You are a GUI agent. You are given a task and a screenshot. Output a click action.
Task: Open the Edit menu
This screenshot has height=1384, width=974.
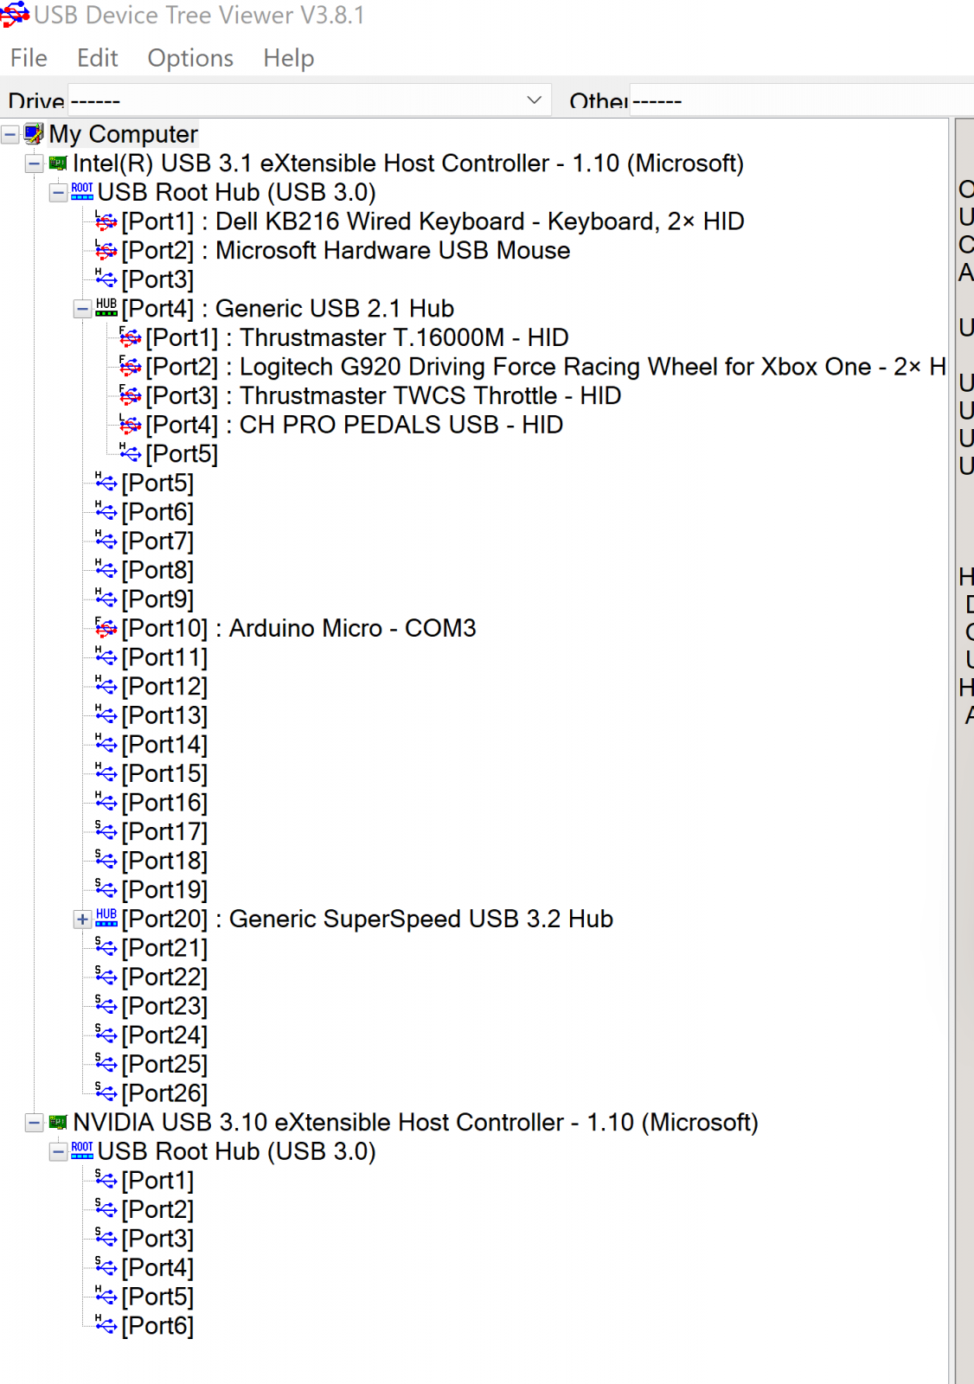coord(97,58)
